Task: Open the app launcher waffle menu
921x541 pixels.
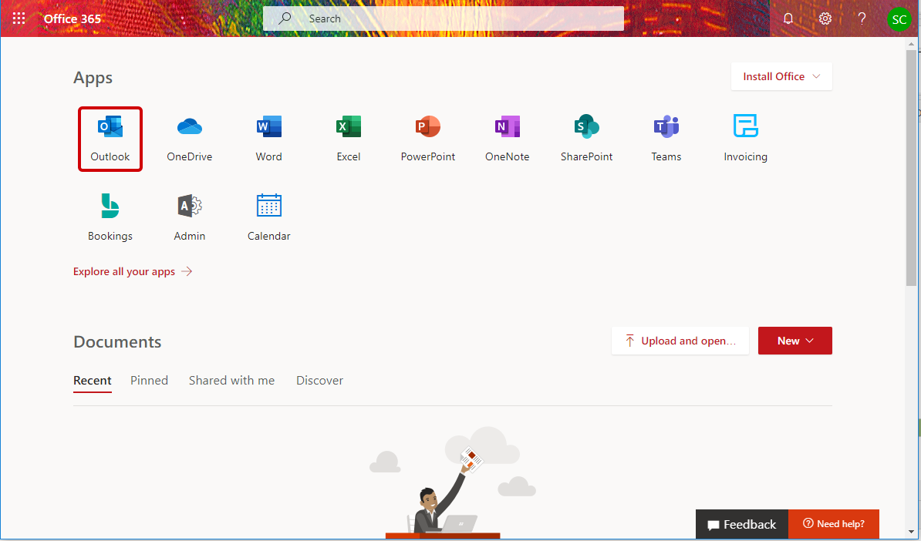Action: [19, 18]
